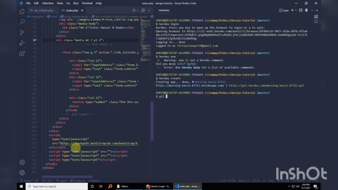The image size is (338, 190).
Task: Click terminal prompt after 'git'
Action: coord(166,97)
